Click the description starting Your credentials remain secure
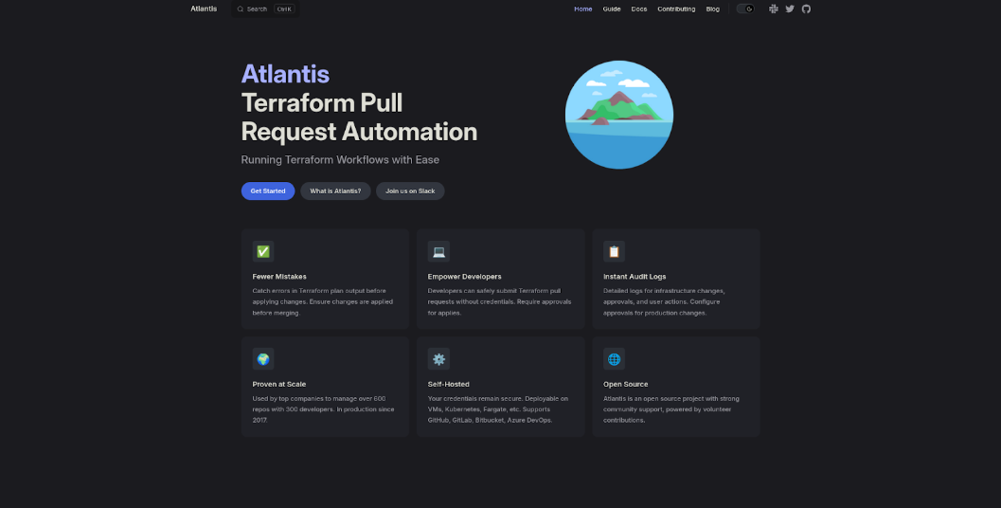Viewport: 1001px width, 508px height. (498, 409)
